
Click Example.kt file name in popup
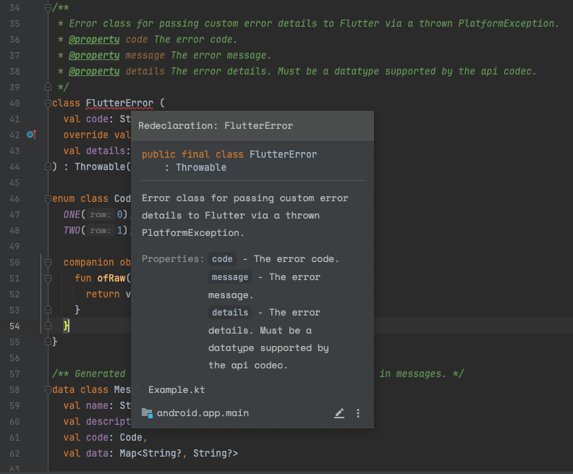(x=177, y=390)
